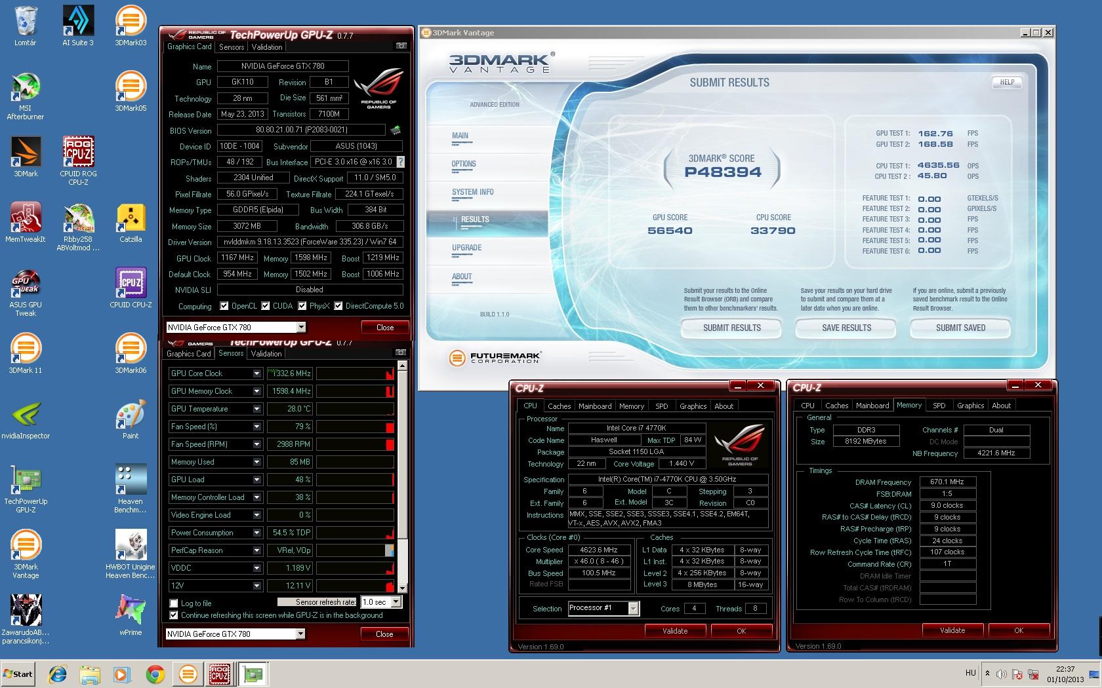
Task: Launch AI Suite 3 desktop shortcut
Action: [x=78, y=26]
